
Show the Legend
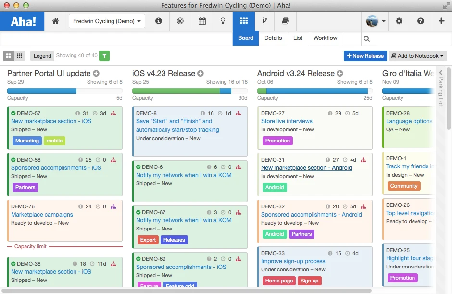pyautogui.click(x=42, y=56)
